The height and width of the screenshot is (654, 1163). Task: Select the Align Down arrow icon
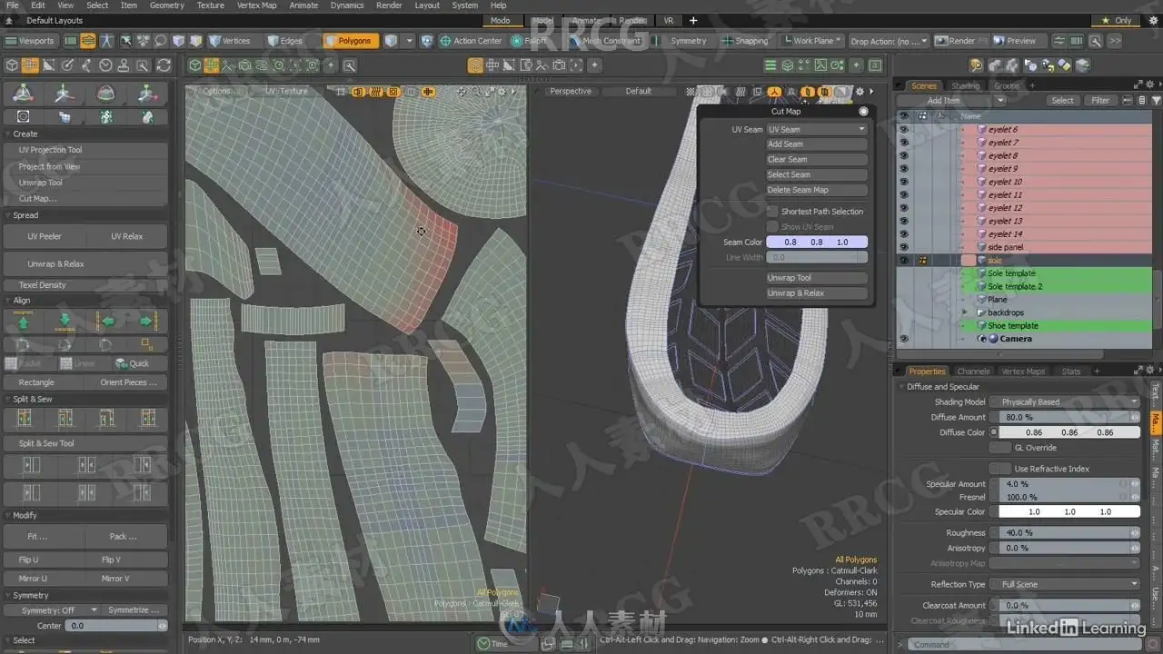(65, 321)
